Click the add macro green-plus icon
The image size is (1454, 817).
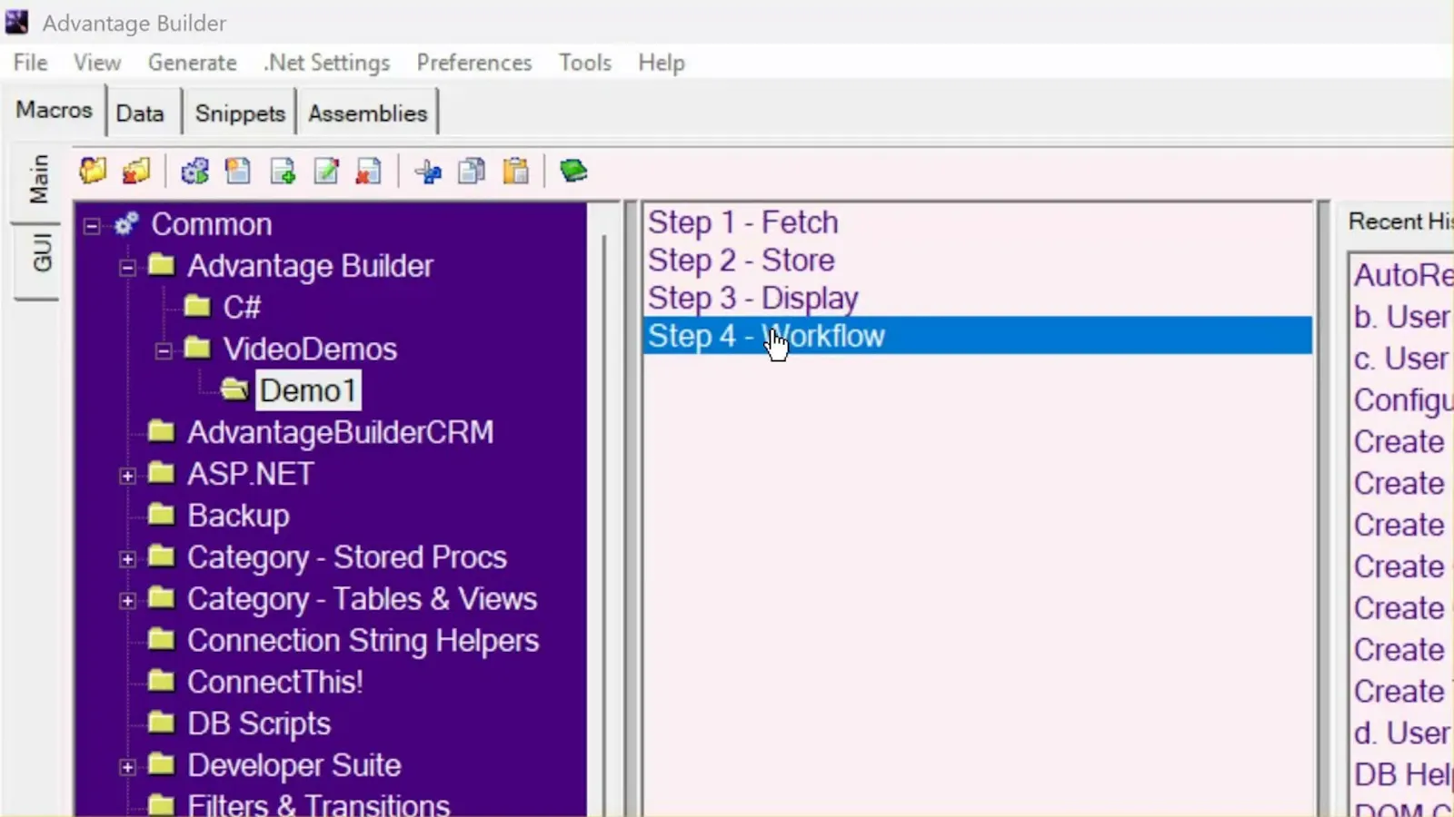coord(283,171)
